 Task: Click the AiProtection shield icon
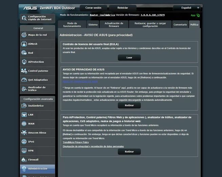[x=24, y=62]
